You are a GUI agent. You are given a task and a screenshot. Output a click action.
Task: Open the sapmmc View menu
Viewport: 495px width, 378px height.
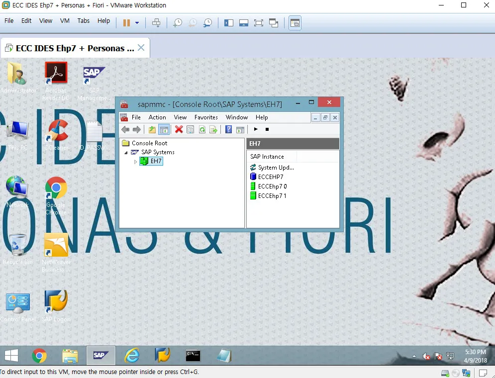180,117
